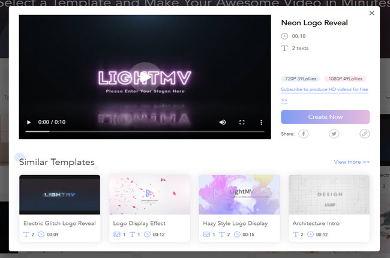Copy the template share link
Screen dimensions: 390x258
click(364, 134)
